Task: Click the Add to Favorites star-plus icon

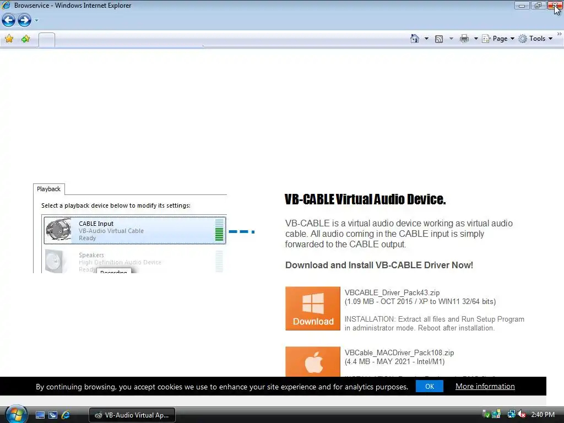Action: click(25, 39)
